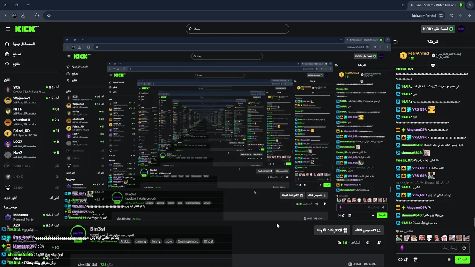The image size is (475, 267).
Task: Open the solo tag
Action: [x=169, y=241]
